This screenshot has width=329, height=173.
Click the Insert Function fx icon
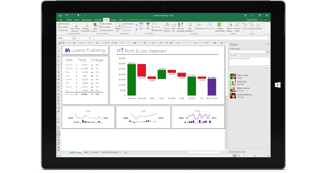click(x=90, y=38)
